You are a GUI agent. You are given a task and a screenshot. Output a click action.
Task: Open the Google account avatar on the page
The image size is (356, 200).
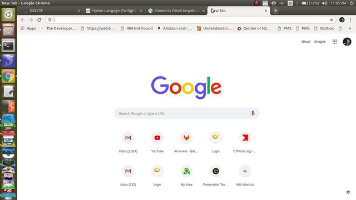[347, 42]
